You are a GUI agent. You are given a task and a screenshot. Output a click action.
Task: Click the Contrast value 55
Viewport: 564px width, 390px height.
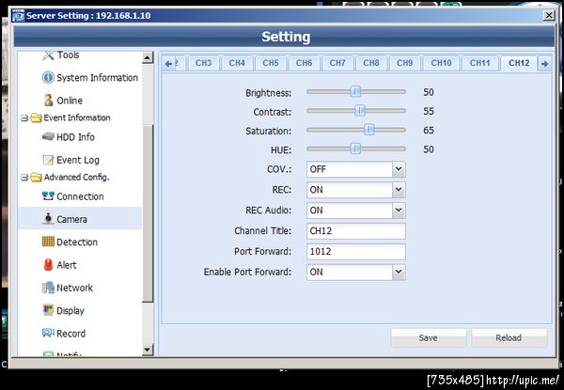[x=429, y=112]
